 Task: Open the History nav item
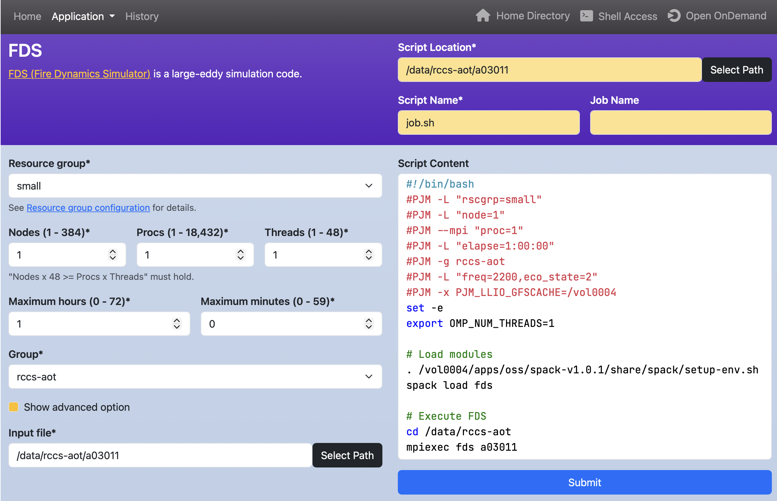tap(142, 16)
